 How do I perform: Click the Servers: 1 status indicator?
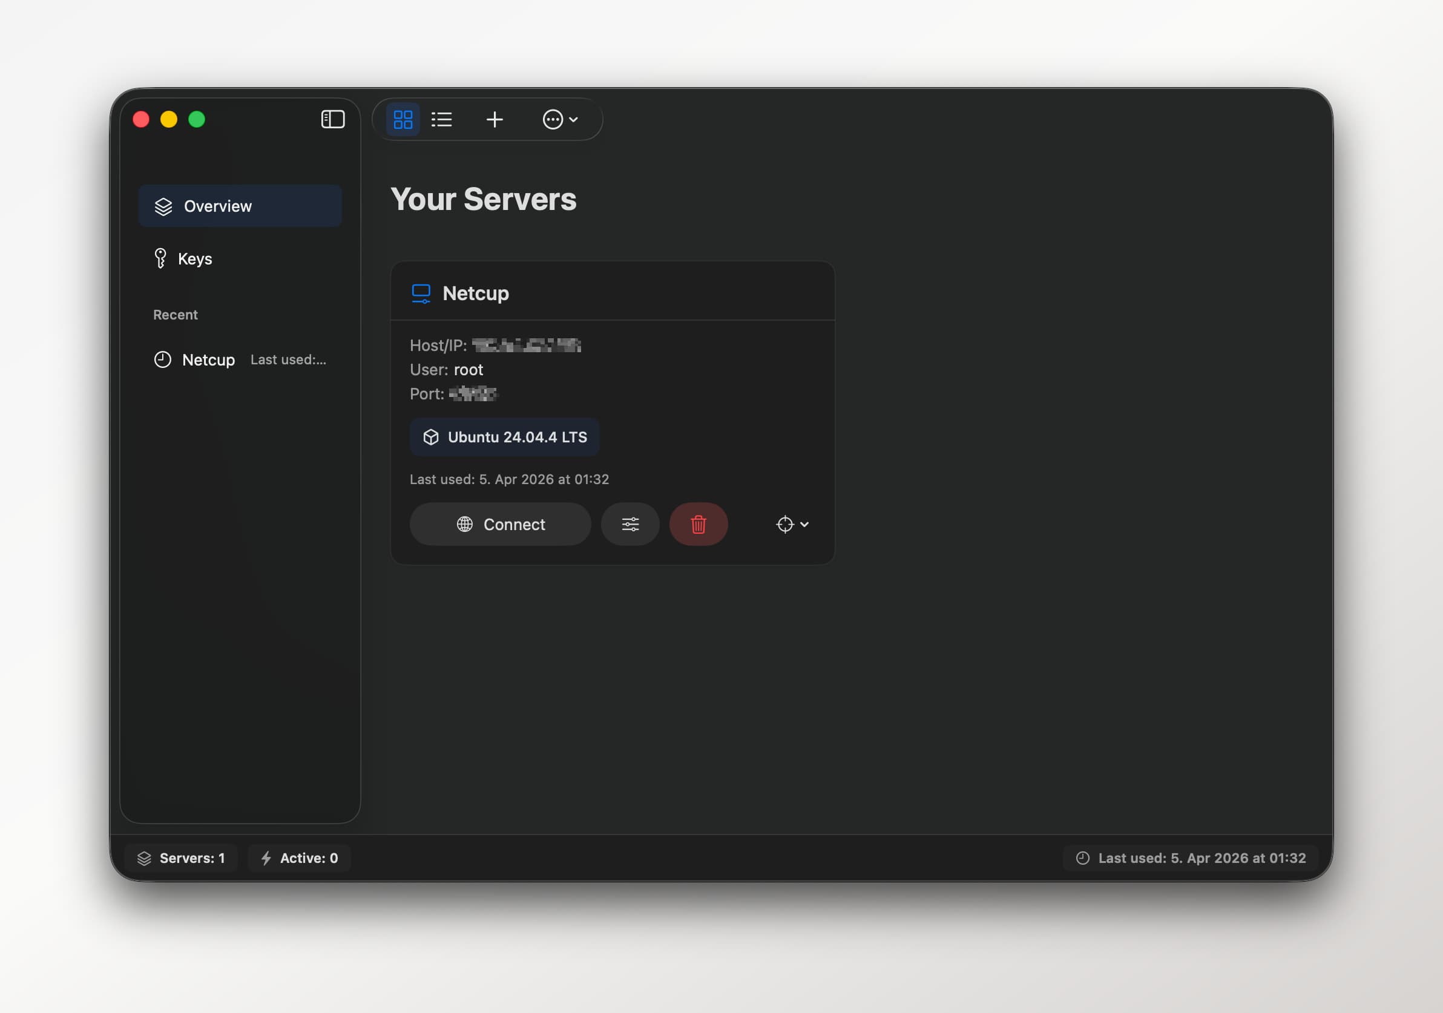point(181,858)
